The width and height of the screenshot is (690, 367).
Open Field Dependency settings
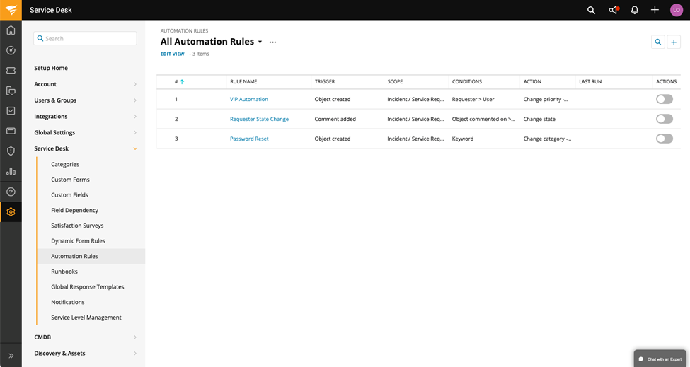tap(75, 211)
